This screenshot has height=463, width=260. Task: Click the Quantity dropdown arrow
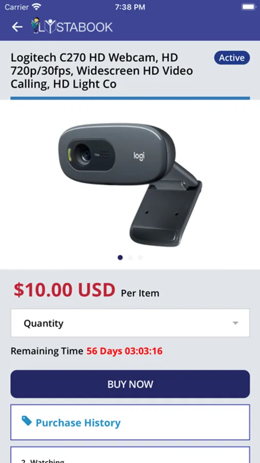pyautogui.click(x=235, y=323)
